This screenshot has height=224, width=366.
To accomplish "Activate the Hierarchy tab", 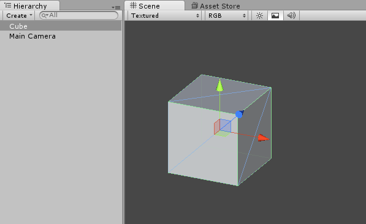I will [30, 6].
